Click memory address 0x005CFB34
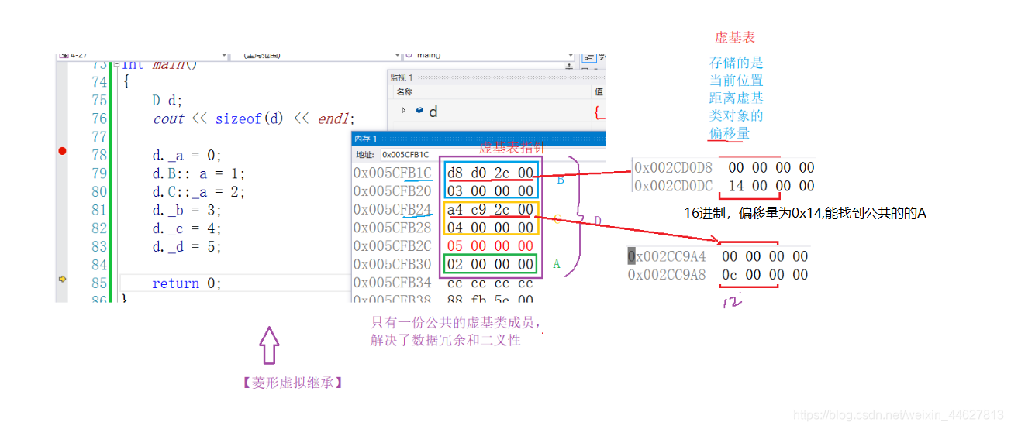This screenshot has height=429, width=1011. pos(392,283)
